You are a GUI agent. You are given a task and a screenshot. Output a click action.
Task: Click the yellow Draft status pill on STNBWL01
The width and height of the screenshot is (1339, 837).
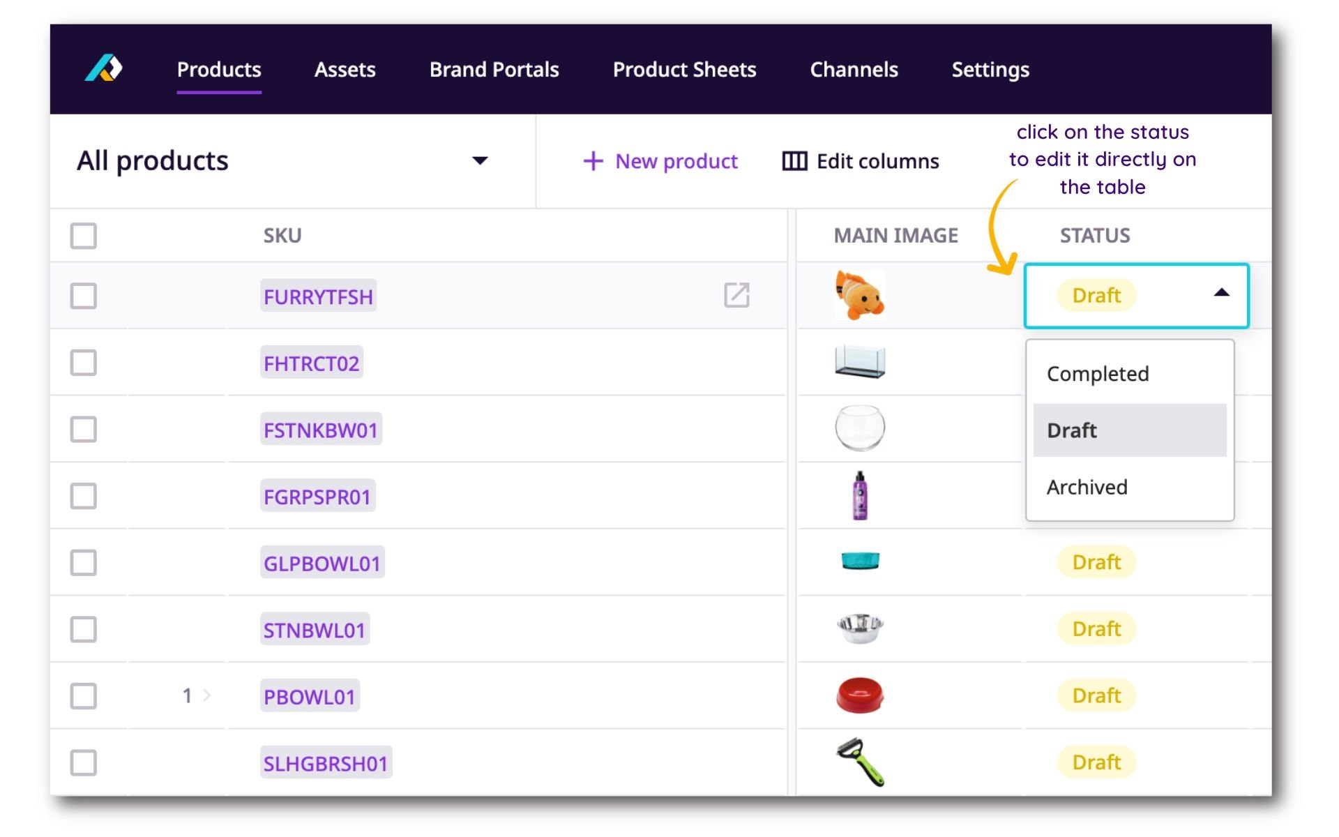(x=1096, y=628)
